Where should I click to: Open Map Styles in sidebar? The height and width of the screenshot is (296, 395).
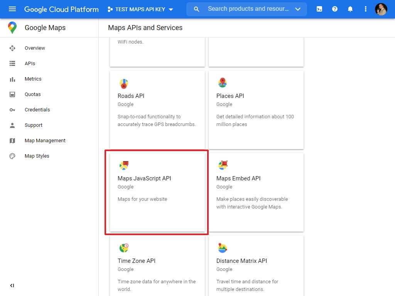coord(37,156)
